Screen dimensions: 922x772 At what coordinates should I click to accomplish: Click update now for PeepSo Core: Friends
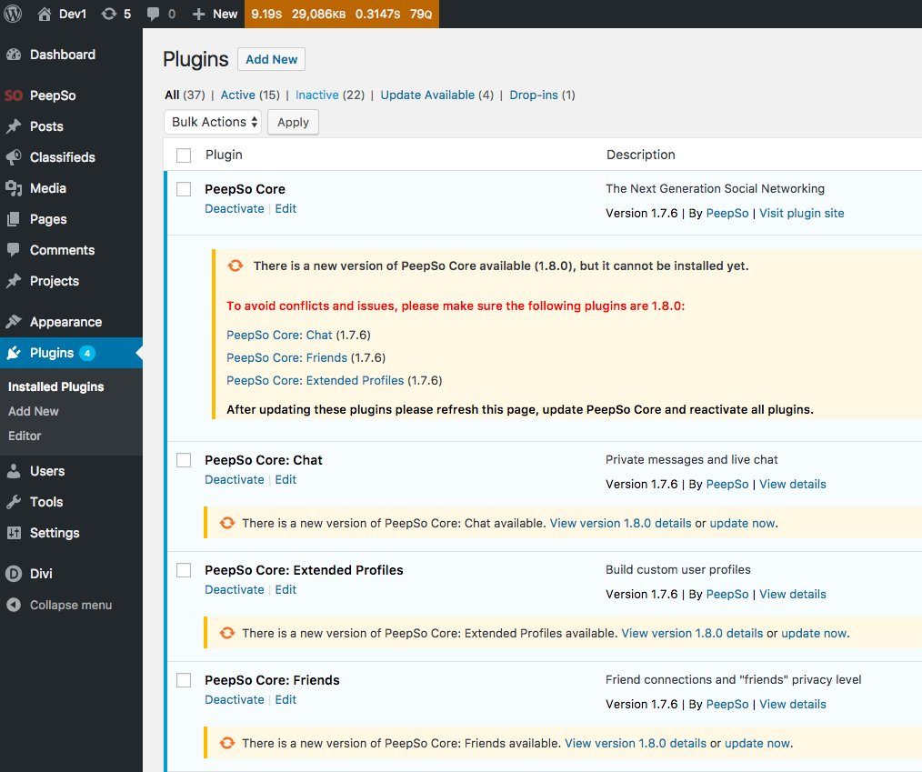[x=757, y=743]
